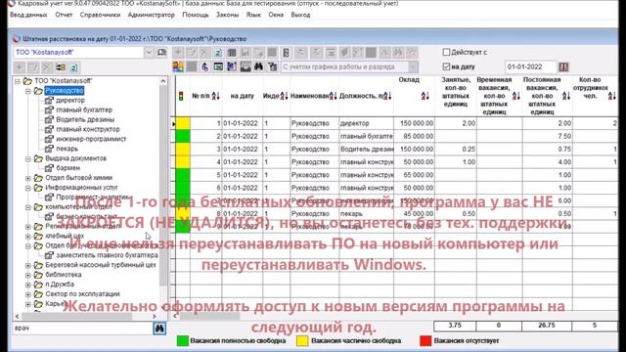
Task: Expand Береговой насосный турбинный цех branch
Action: 28,265
